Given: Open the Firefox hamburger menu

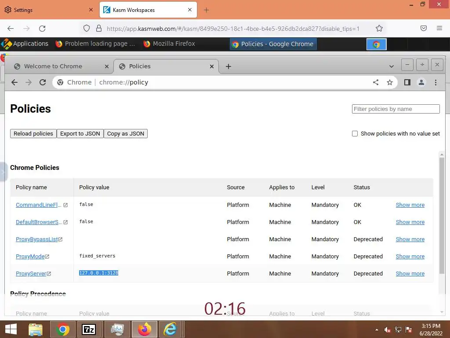Looking at the screenshot, I should click(439, 28).
